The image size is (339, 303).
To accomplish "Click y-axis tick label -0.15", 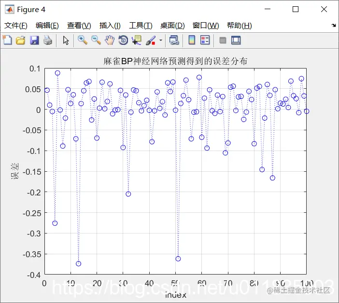I will 32,172.
